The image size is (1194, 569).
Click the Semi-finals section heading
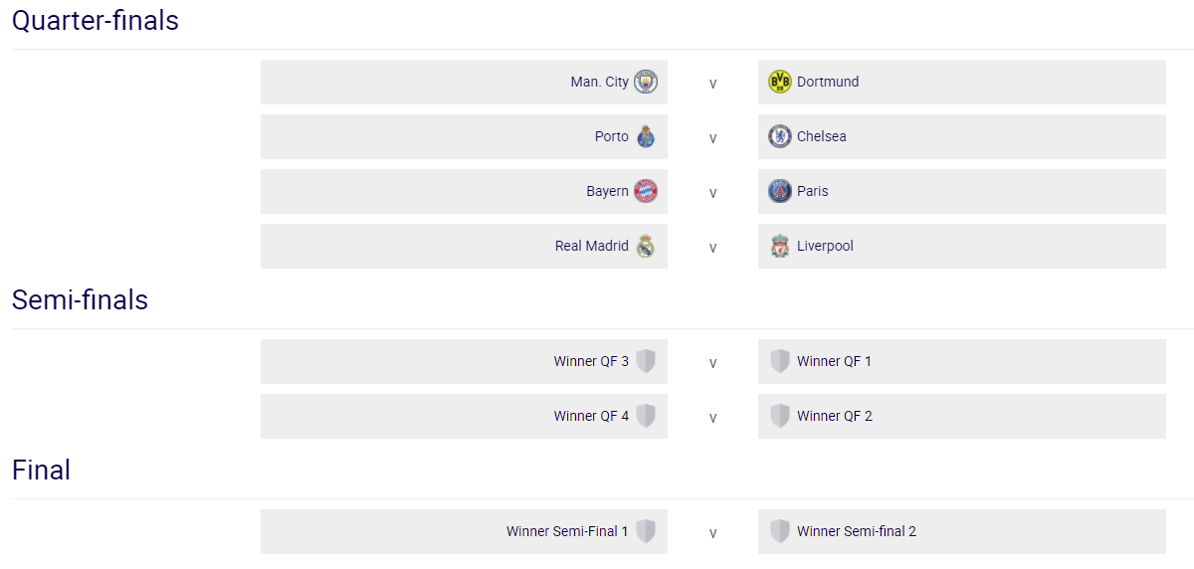pos(80,300)
